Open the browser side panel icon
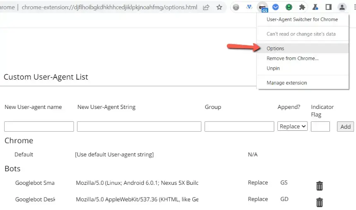Screen dimensions: 356x210 click(x=328, y=7)
